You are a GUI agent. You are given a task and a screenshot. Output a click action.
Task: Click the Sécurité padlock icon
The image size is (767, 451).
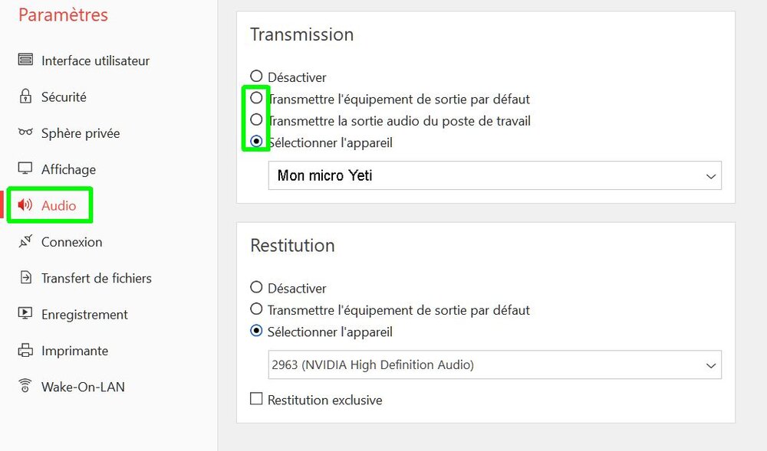[x=25, y=96]
